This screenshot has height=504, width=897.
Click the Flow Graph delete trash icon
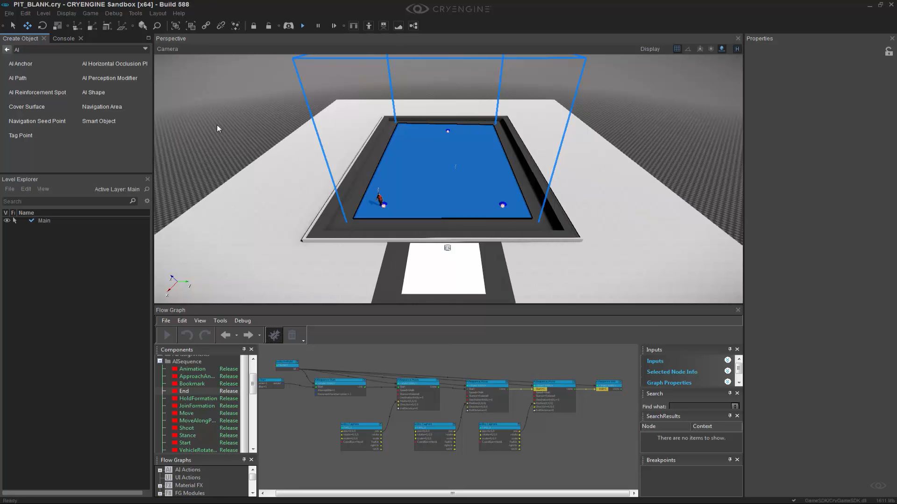pyautogui.click(x=292, y=335)
